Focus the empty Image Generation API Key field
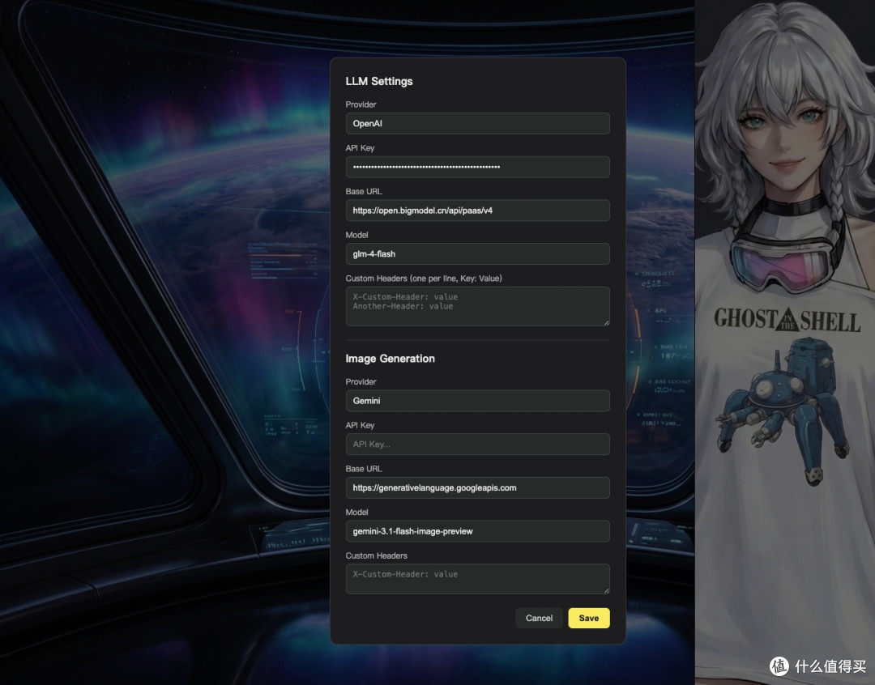 [477, 444]
